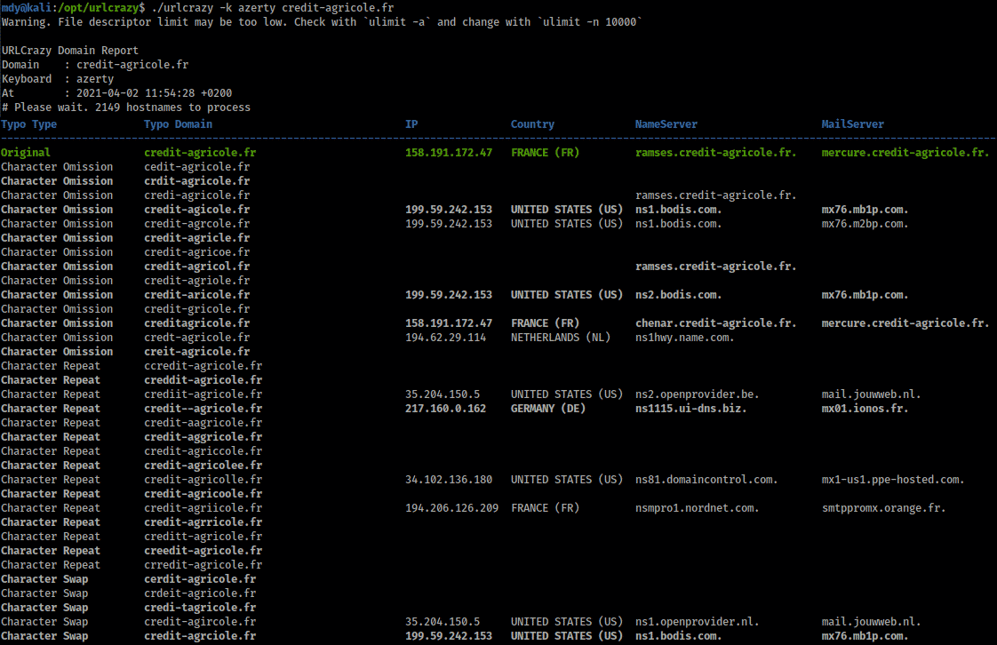Select typo domain credi-tagricole.fr
Viewport: 997px width, 645px height.
[x=200, y=609]
